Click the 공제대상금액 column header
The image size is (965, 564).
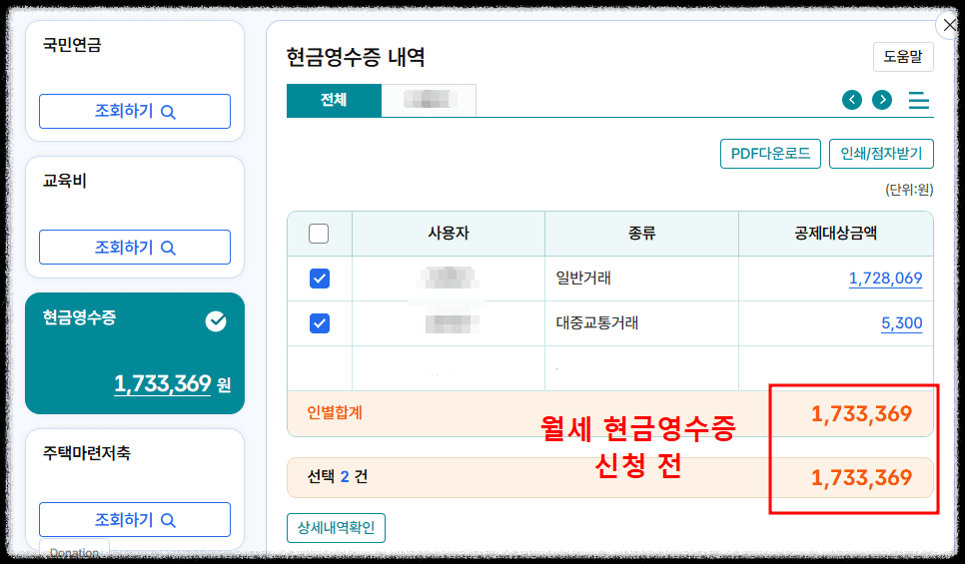click(835, 234)
